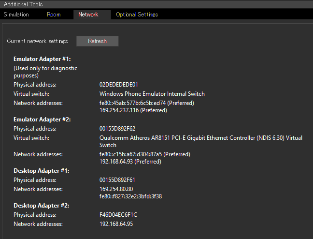Click the Desktop Adapter #1 heading
The width and height of the screenshot is (313, 239).
(41, 171)
